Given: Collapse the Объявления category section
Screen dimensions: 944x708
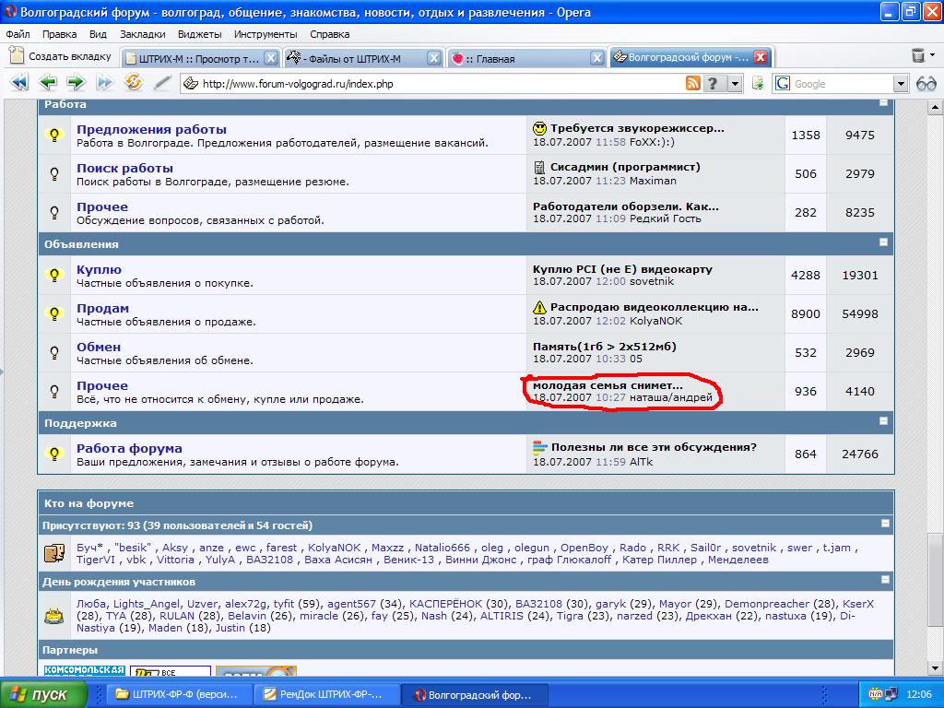Looking at the screenshot, I should pyautogui.click(x=883, y=242).
